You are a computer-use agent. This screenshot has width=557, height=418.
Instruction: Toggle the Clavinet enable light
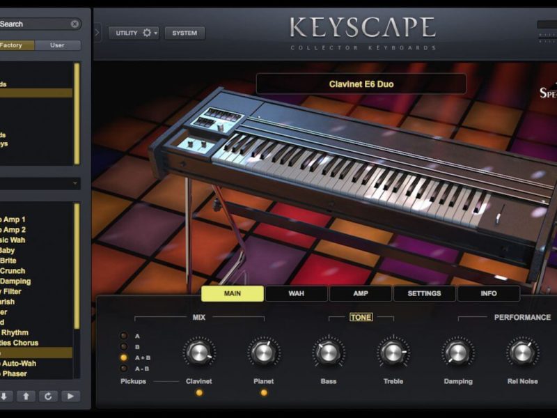coord(199,393)
